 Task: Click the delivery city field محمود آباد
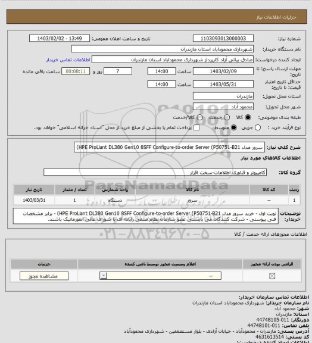[x=223, y=107]
